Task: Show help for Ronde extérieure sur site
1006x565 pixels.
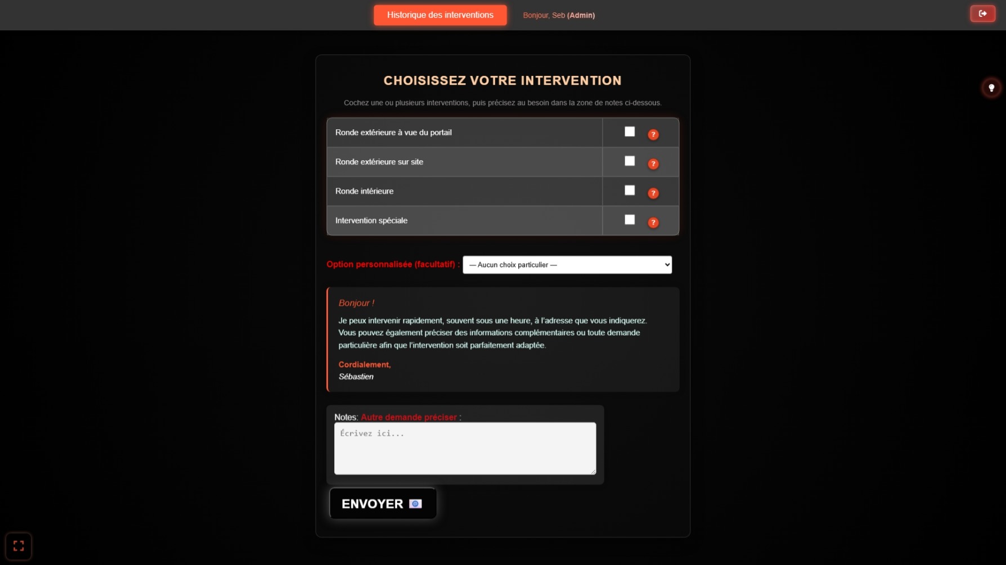Action: tap(653, 164)
